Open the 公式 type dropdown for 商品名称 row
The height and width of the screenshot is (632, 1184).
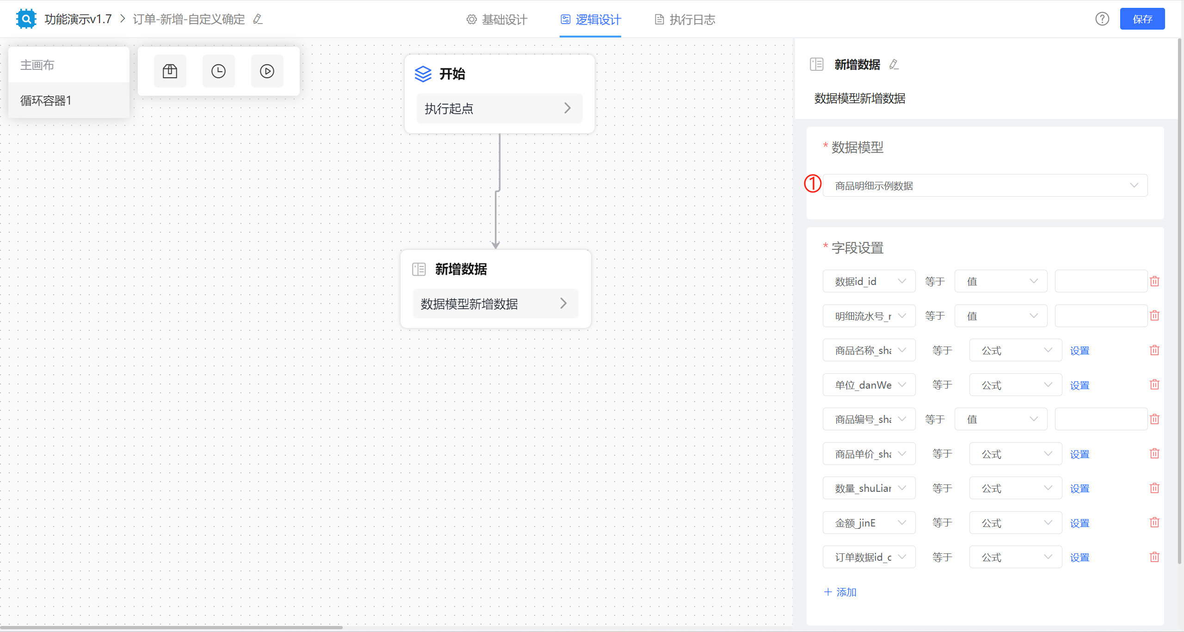[x=1015, y=351]
